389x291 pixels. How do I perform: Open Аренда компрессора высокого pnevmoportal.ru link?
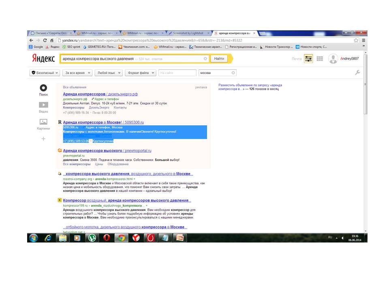tap(107, 150)
